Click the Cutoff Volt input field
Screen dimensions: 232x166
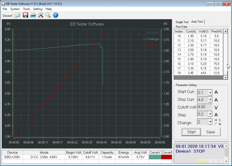point(205,107)
